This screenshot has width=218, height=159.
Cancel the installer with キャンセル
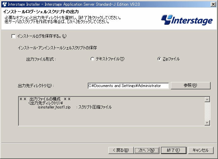(201, 150)
